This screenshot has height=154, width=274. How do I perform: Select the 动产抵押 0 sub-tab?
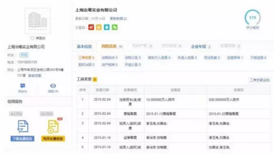coord(110,65)
